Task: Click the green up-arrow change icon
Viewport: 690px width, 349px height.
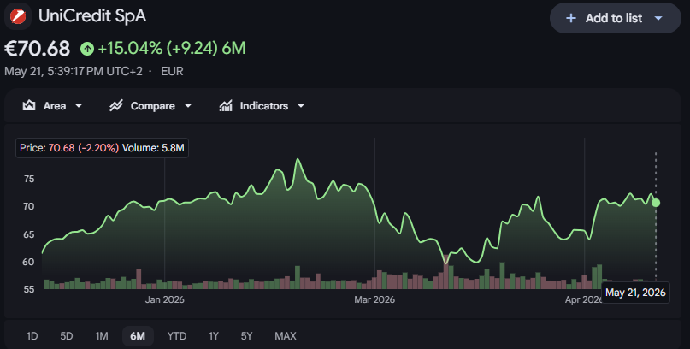Action: (x=87, y=49)
